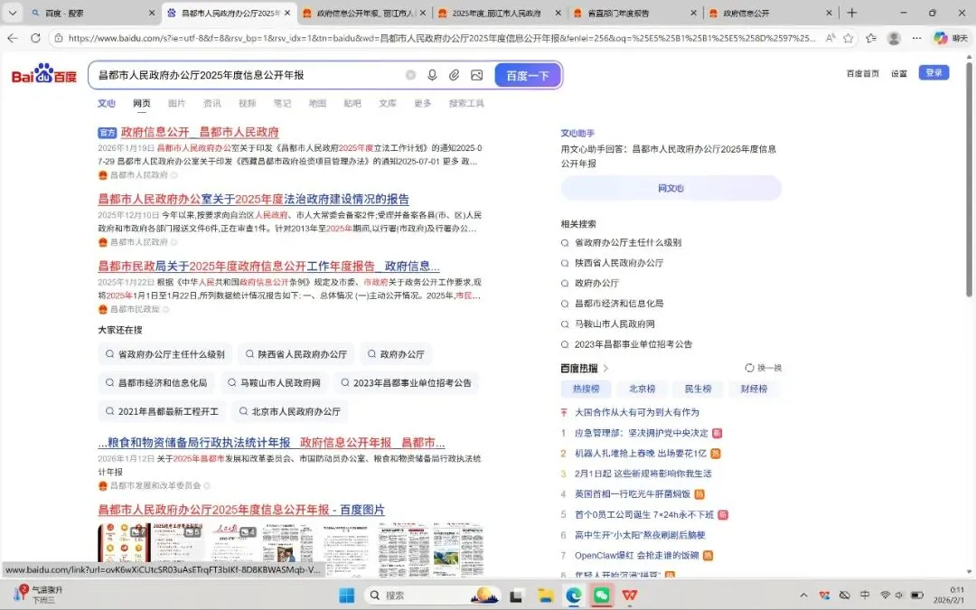Open hot topic 机器人扎堆抢上春晚
This screenshot has width=976, height=610.
(x=641, y=453)
